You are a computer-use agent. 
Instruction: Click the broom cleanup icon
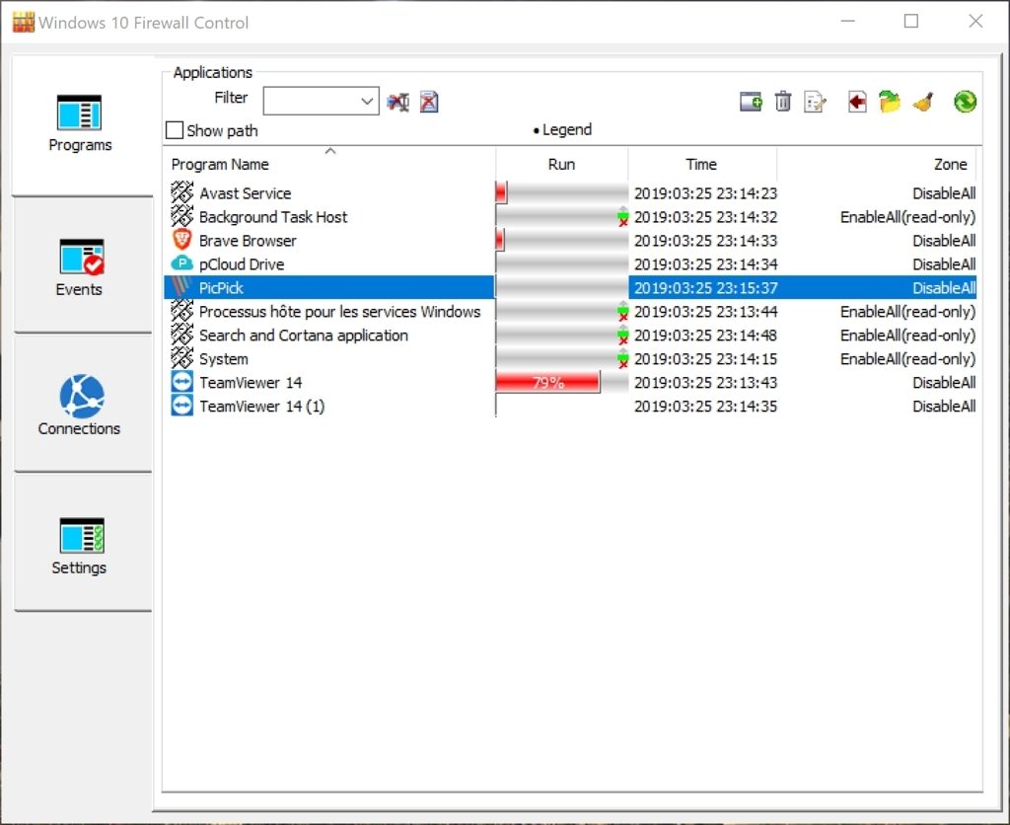click(x=923, y=102)
